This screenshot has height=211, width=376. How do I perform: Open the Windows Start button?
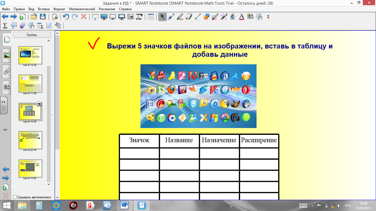click(x=7, y=205)
